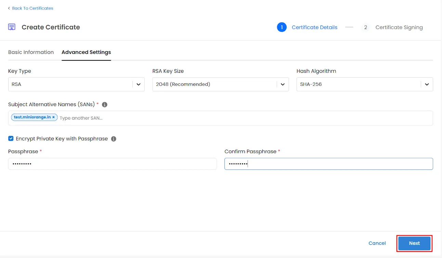The width and height of the screenshot is (442, 258).
Task: Click the Create Certificate page icon
Action: pos(11,27)
